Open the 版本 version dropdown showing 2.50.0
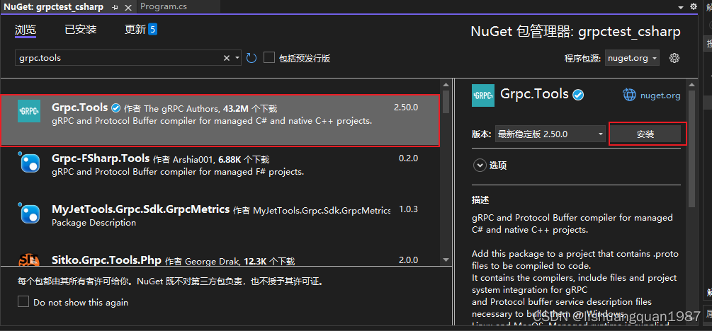Image resolution: width=712 pixels, height=331 pixels. 550,134
